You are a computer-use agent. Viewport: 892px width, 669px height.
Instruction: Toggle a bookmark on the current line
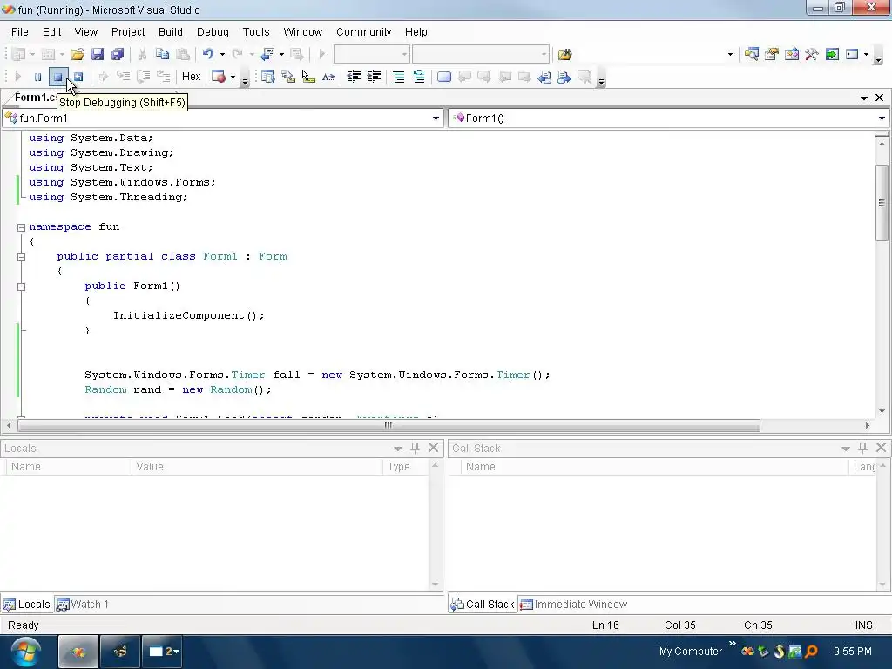click(x=444, y=77)
